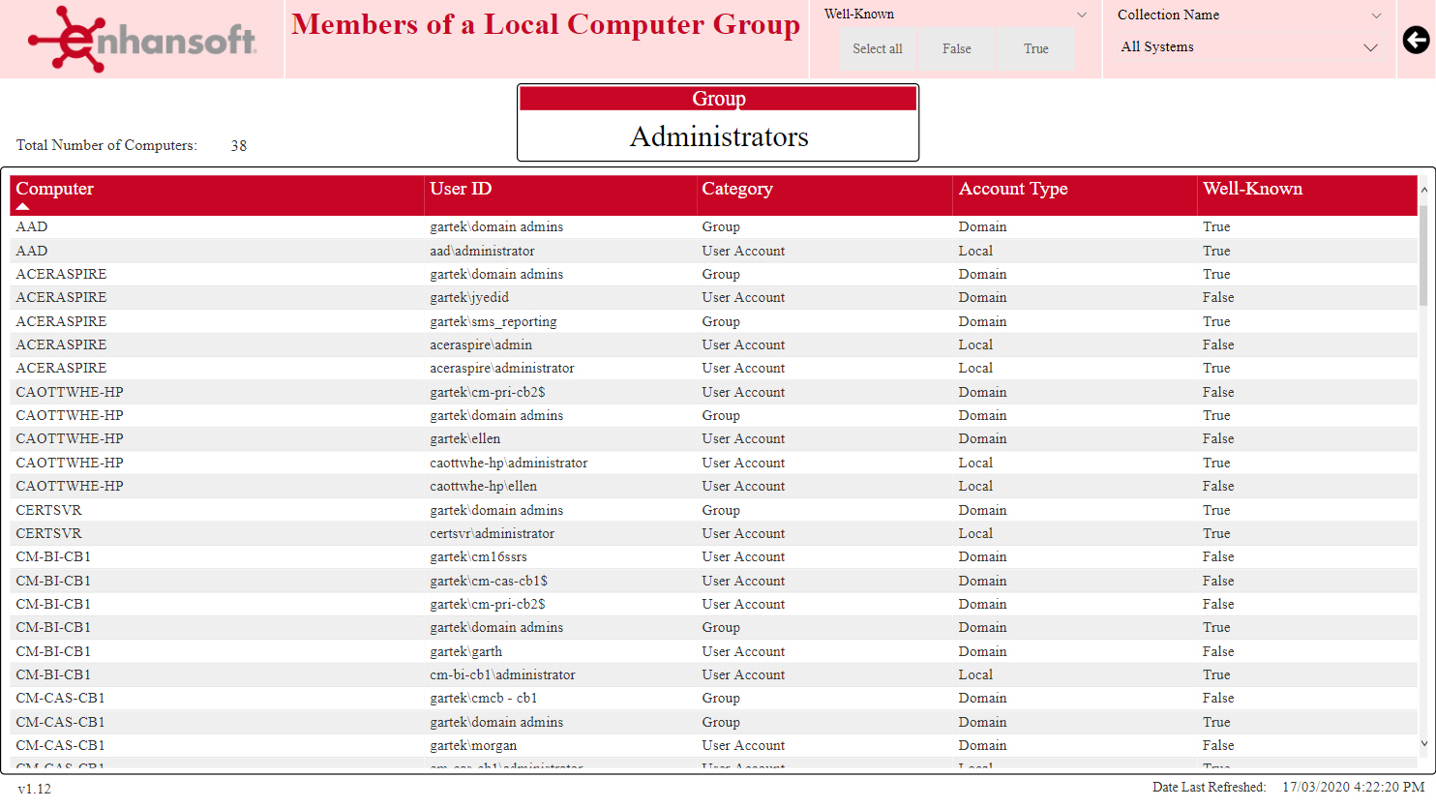Sort the table by User ID column

pos(461,189)
